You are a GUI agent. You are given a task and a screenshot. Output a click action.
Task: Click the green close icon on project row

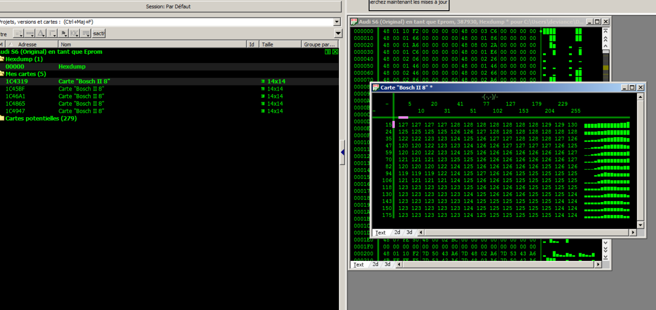click(335, 52)
